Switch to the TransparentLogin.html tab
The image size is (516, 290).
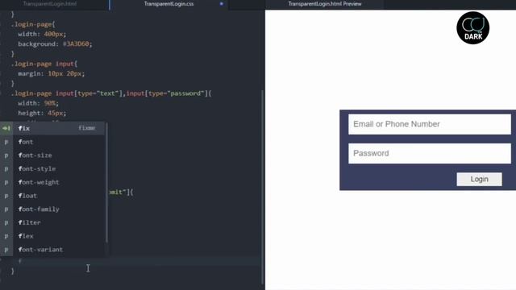coord(50,4)
